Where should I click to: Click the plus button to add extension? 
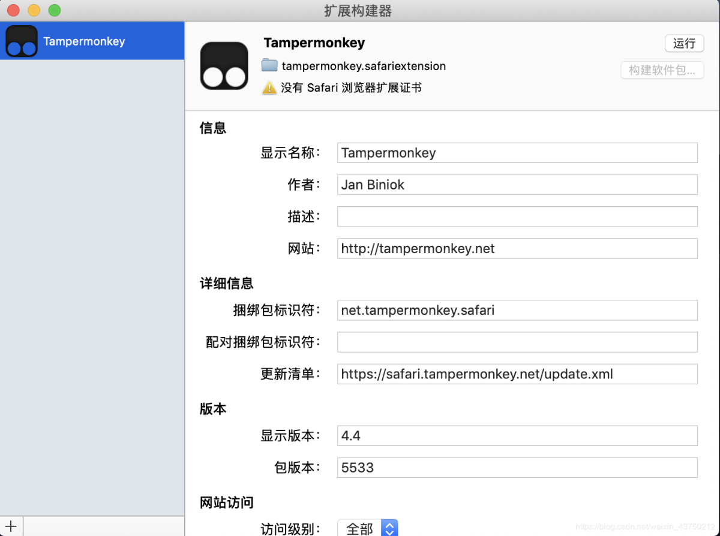pyautogui.click(x=11, y=526)
